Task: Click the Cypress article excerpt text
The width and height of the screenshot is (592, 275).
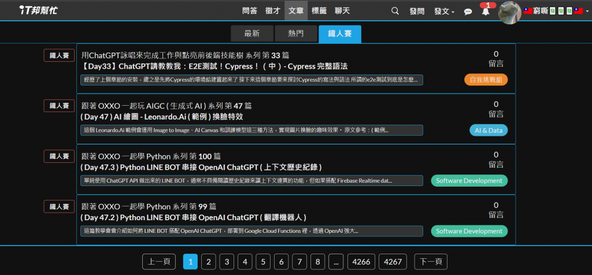Action: pyautogui.click(x=251, y=80)
